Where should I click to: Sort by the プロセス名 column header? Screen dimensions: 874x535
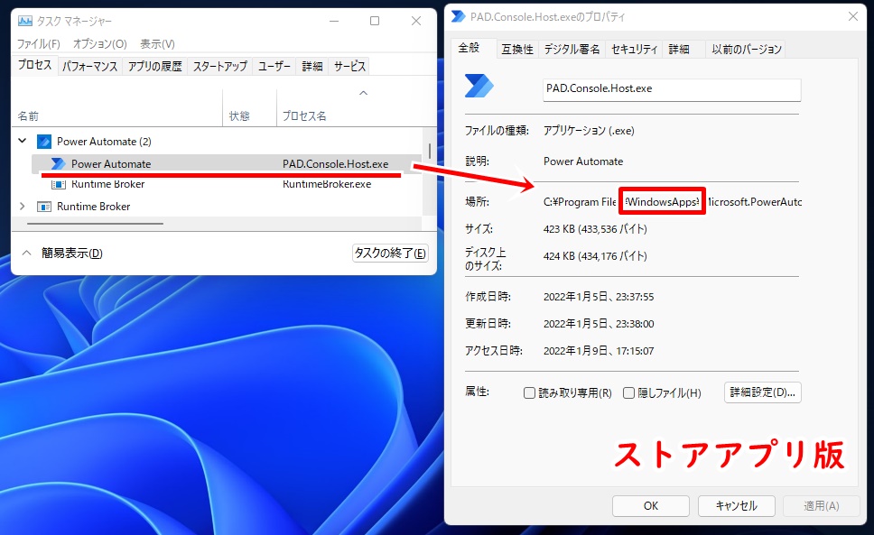[303, 116]
